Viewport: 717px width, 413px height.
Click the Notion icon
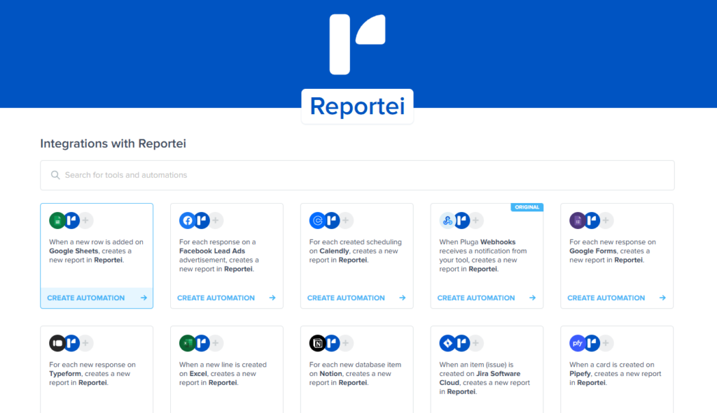[x=318, y=343]
